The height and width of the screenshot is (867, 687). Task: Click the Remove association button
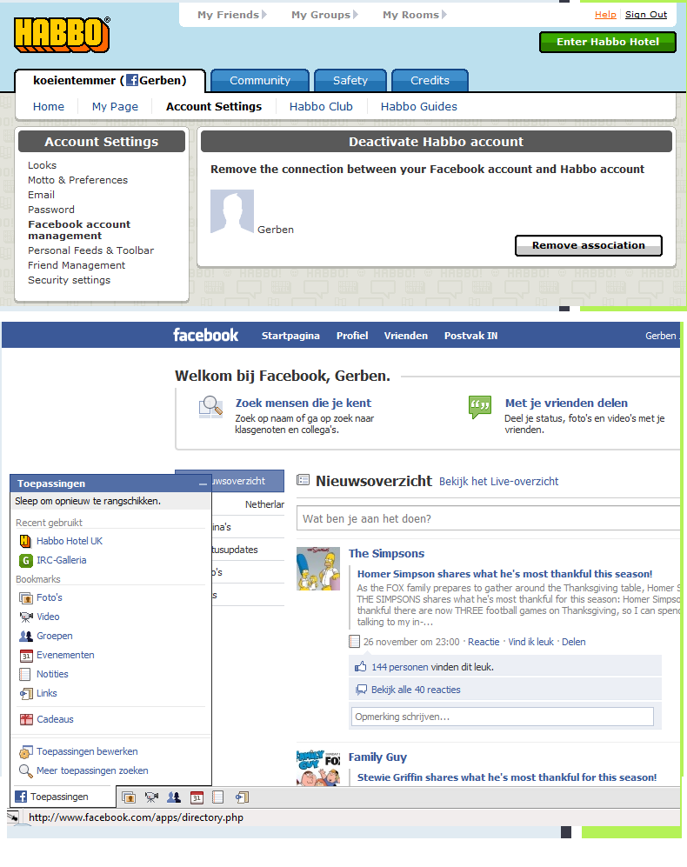pos(589,245)
